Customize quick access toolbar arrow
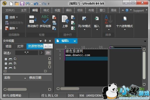Viewport: 150px width, 100px height. [48, 4]
